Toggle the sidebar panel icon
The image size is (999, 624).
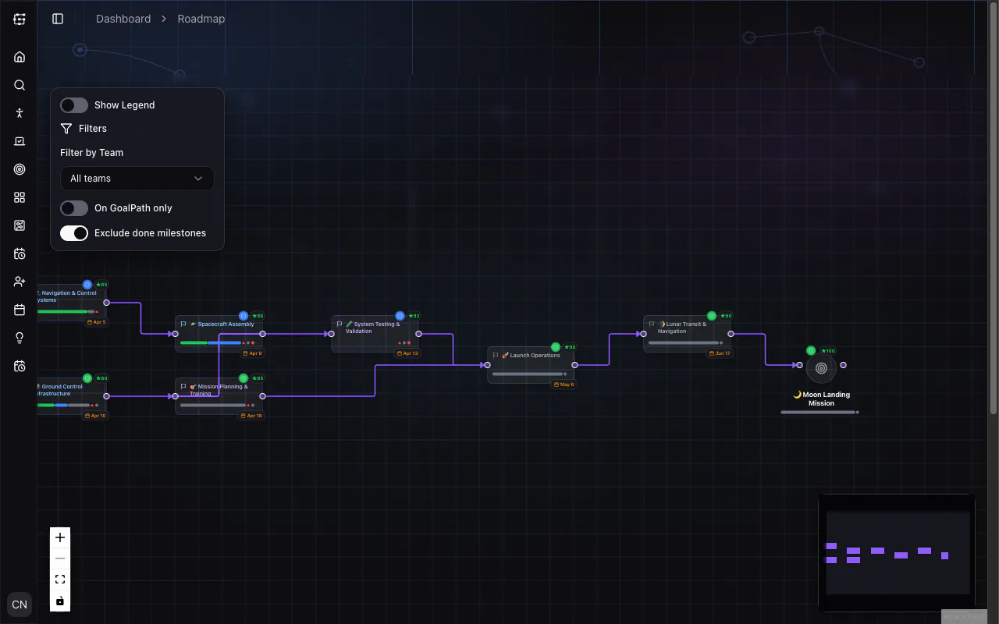point(58,19)
